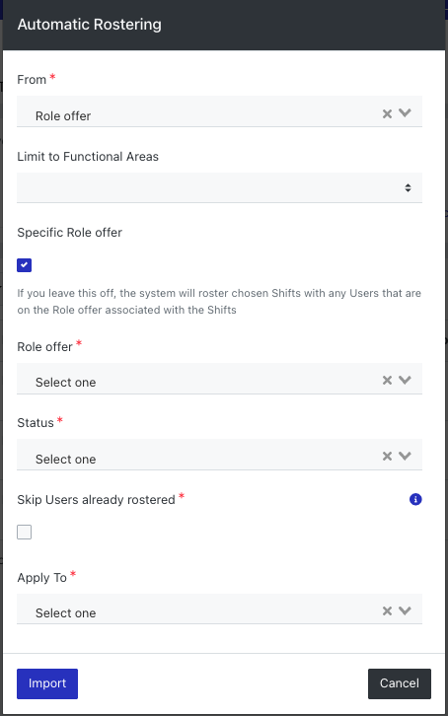448x716 pixels.
Task: Show Skip Users already rostered info
Action: (415, 499)
